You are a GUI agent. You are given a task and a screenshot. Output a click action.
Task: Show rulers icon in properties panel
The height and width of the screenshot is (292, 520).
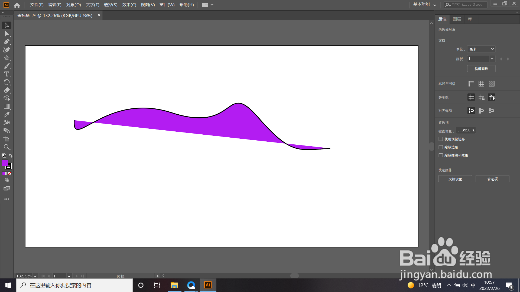coord(471,84)
